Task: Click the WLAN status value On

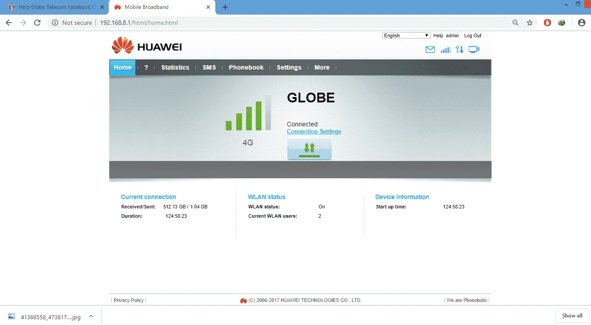Action: (322, 207)
